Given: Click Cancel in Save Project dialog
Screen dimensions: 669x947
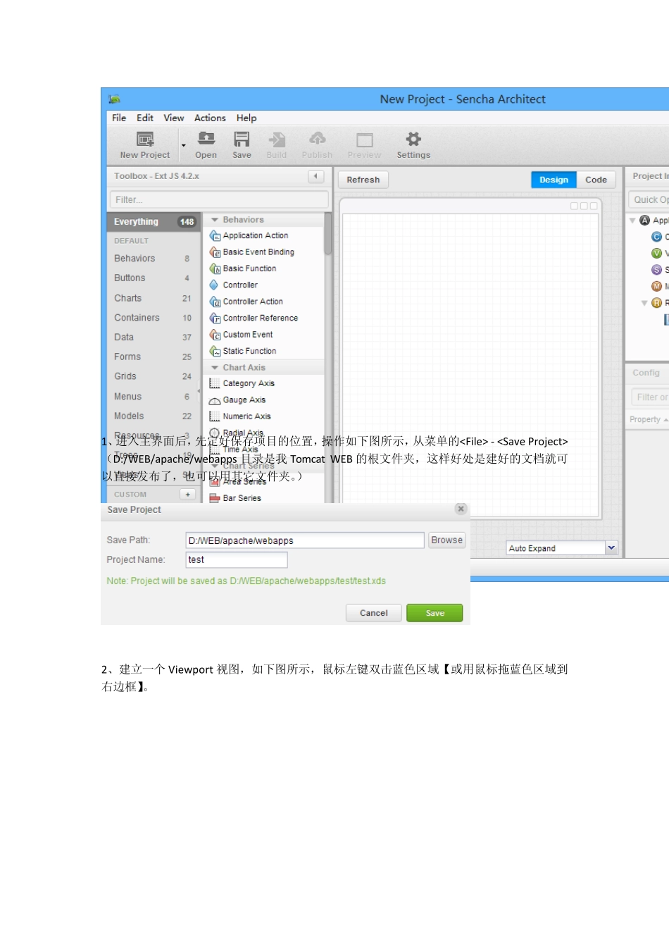Looking at the screenshot, I should (374, 613).
